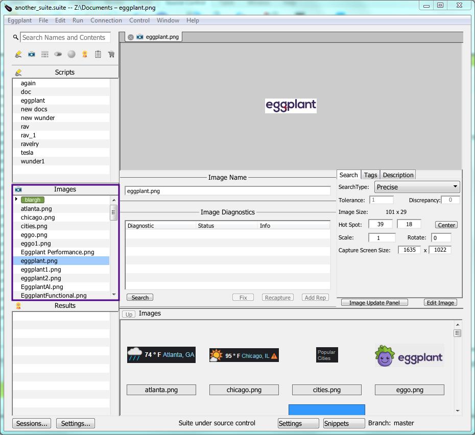Click the gray sphere toolbar icon
Screen dimensions: 475x435
72,54
